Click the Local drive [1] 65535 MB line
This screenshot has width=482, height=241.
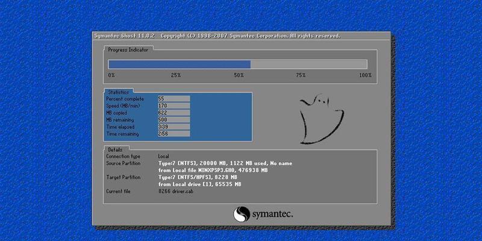(200, 184)
